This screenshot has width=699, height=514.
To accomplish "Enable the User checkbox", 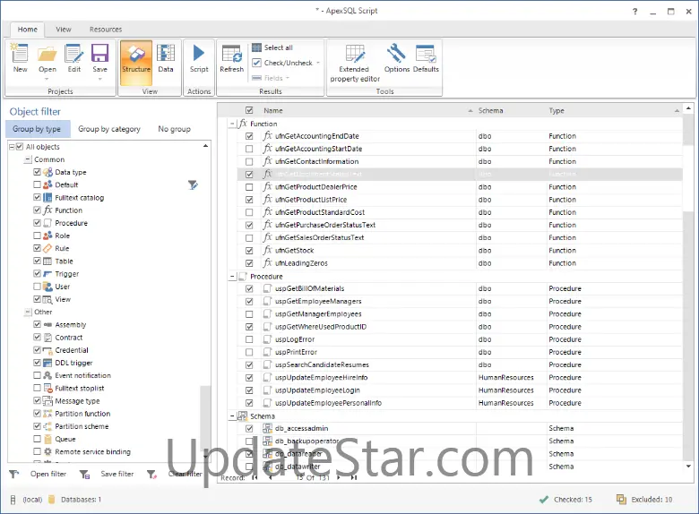I will point(37,287).
